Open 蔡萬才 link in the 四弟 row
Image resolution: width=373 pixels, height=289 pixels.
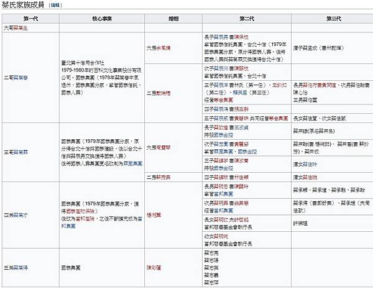[x=21, y=215]
